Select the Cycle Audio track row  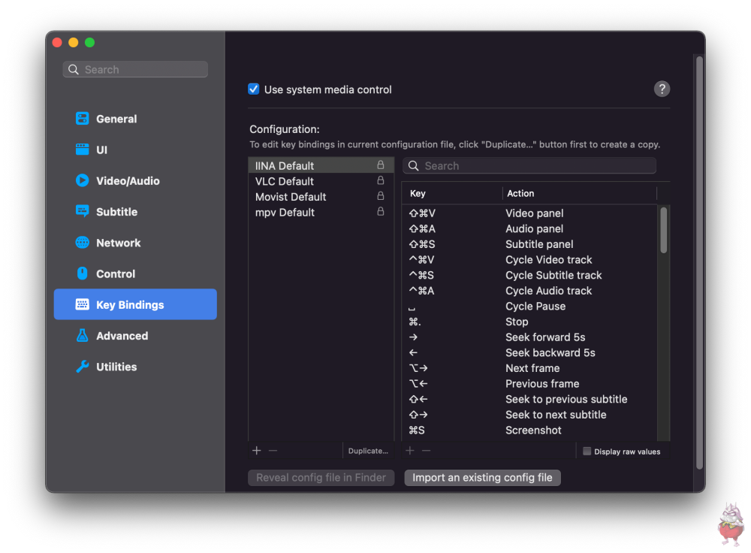click(x=529, y=290)
